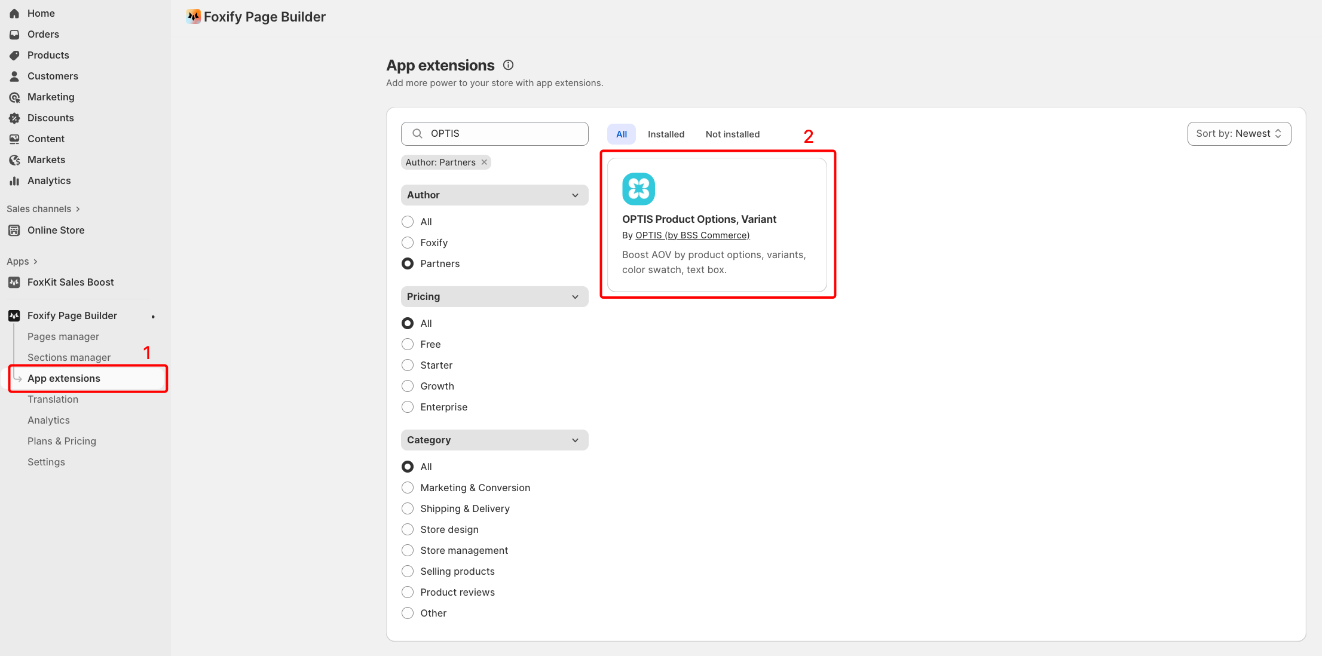Open Foxify Settings submenu item
The height and width of the screenshot is (656, 1322).
46,462
